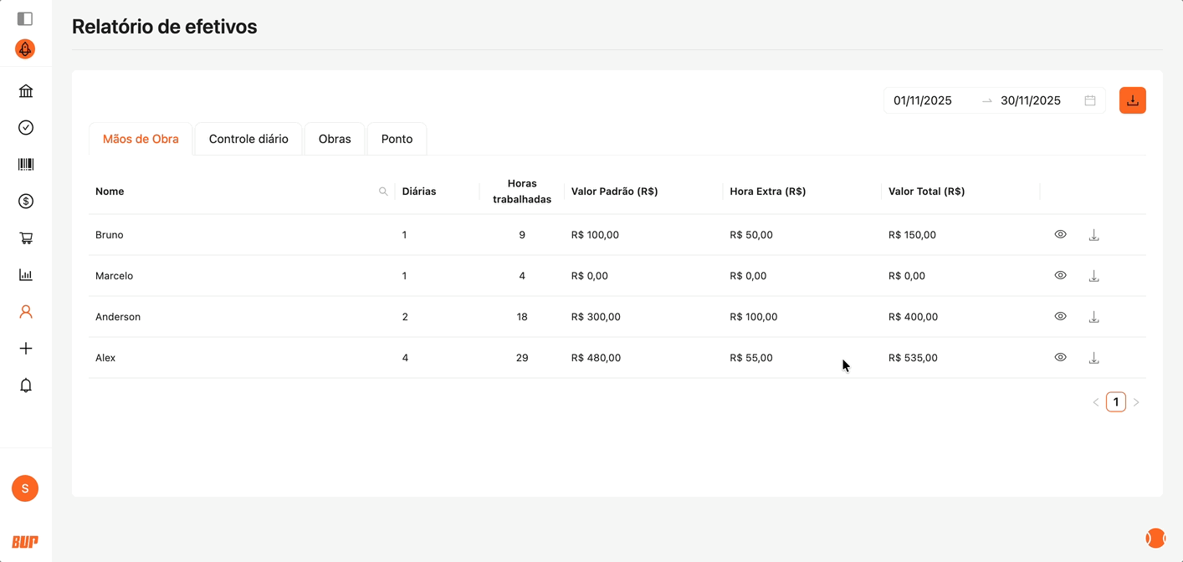
Task: Open the barcode sidebar icon
Action: (x=26, y=165)
